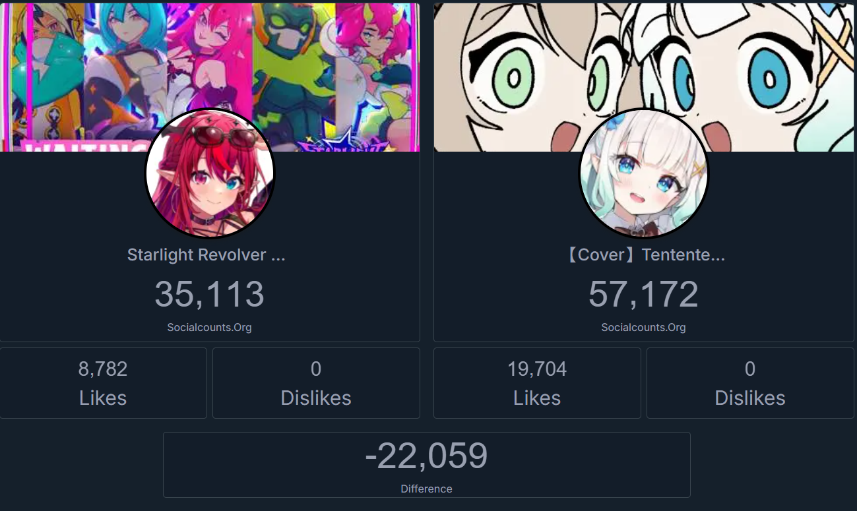
Task: Click the 19,704 likes number
Action: point(537,369)
